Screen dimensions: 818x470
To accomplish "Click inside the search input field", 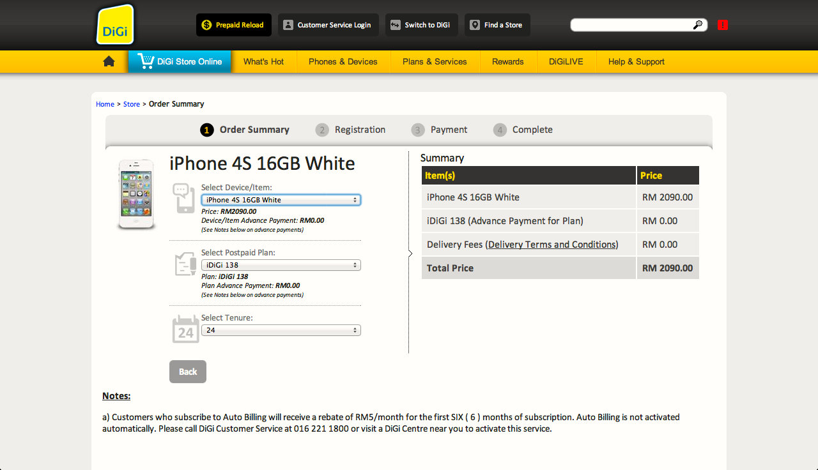I will coord(633,25).
